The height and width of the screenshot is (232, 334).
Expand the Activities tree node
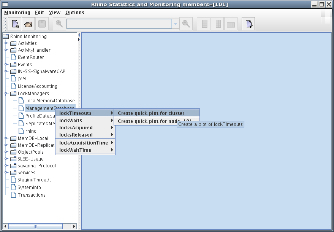tap(6, 43)
